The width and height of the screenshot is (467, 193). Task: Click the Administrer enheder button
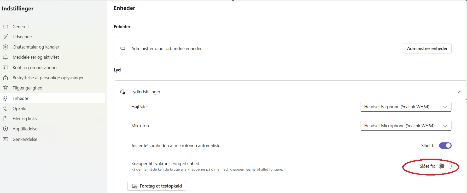coord(427,49)
